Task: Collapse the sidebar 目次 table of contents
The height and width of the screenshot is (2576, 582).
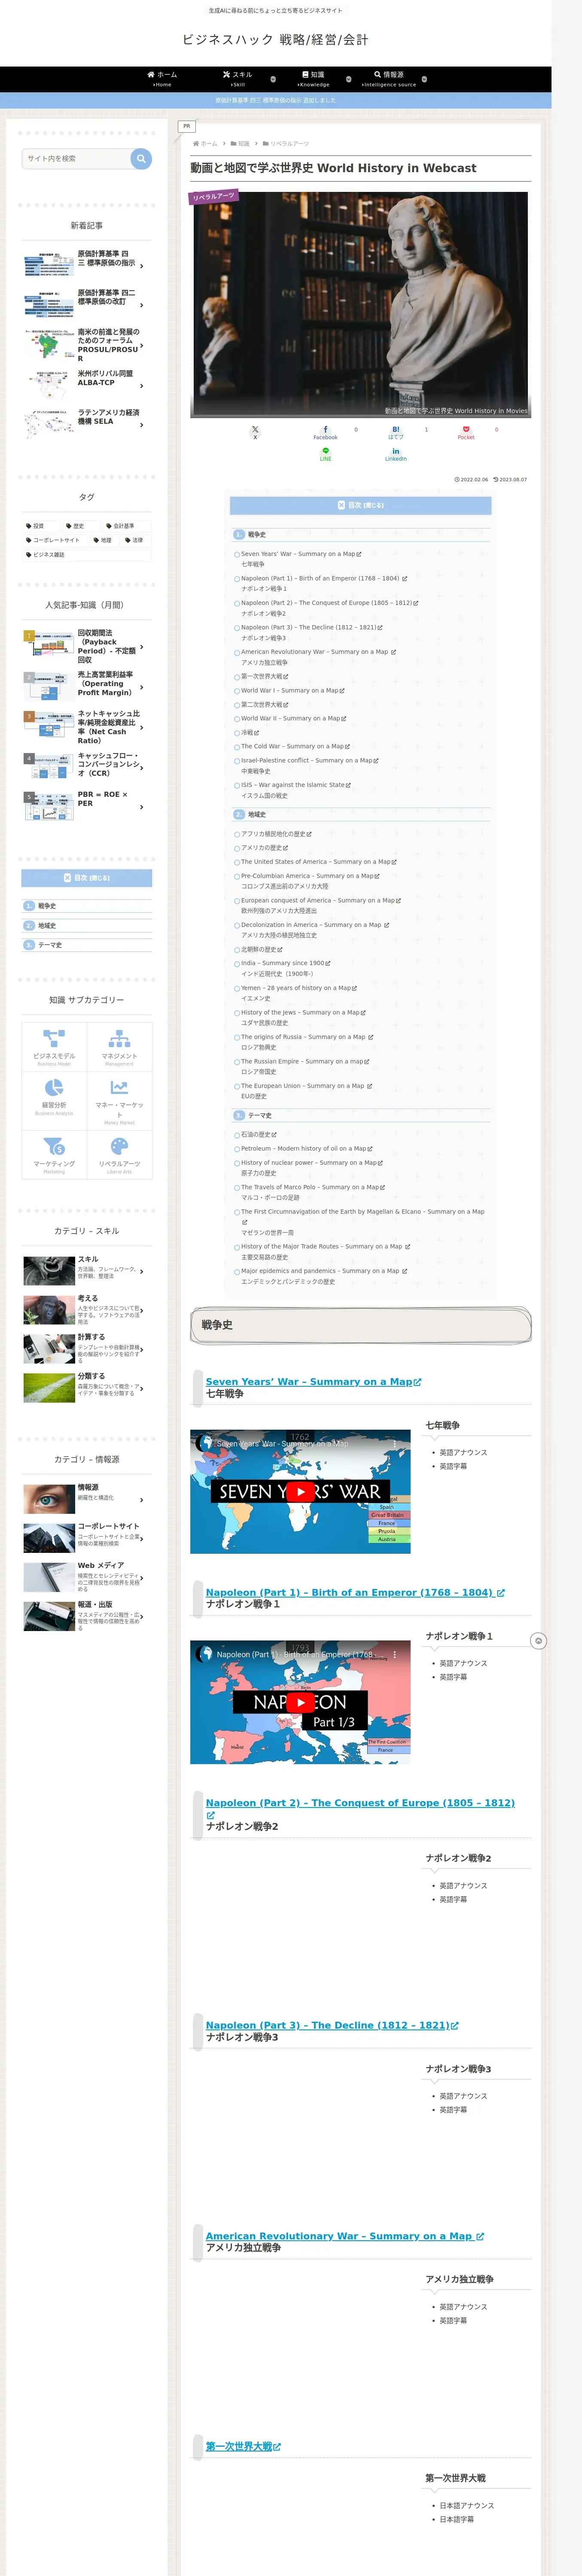Action: [x=87, y=878]
